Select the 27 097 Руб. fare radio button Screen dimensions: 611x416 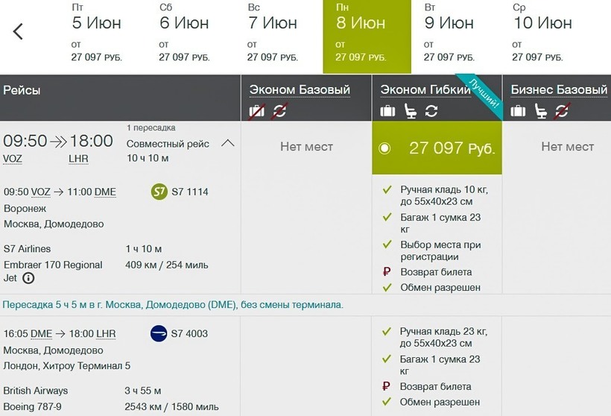[384, 148]
